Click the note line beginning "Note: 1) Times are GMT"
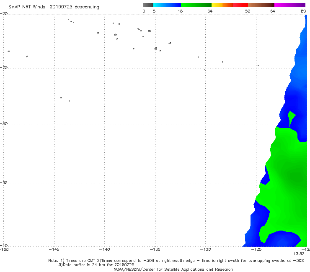Screen dimensions: 310x272 pyautogui.click(x=176, y=261)
